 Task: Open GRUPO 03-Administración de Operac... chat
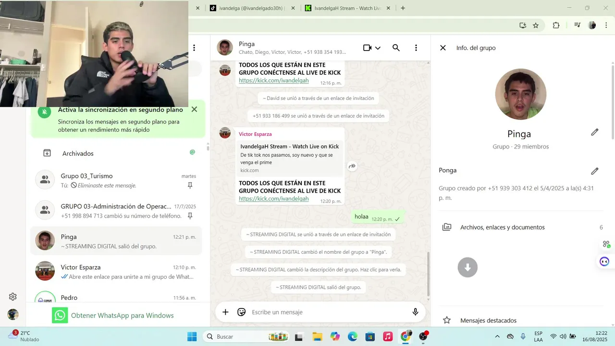(116, 210)
